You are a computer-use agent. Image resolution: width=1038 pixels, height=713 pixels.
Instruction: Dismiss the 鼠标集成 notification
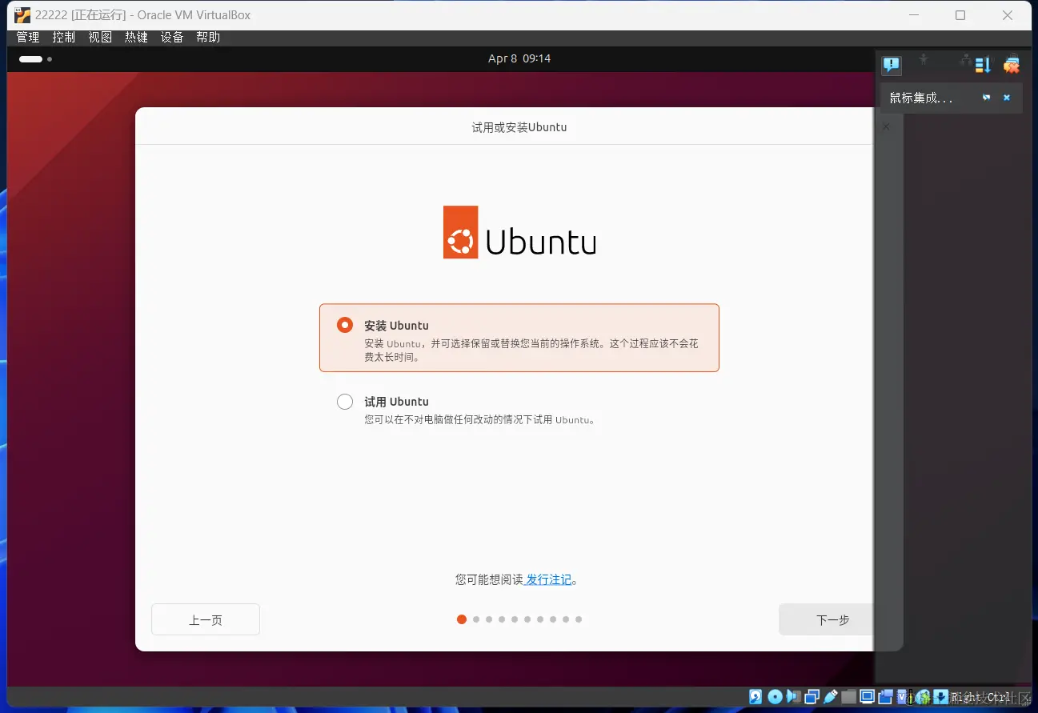click(1007, 98)
